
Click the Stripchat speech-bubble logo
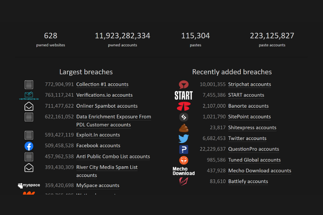coord(183,85)
